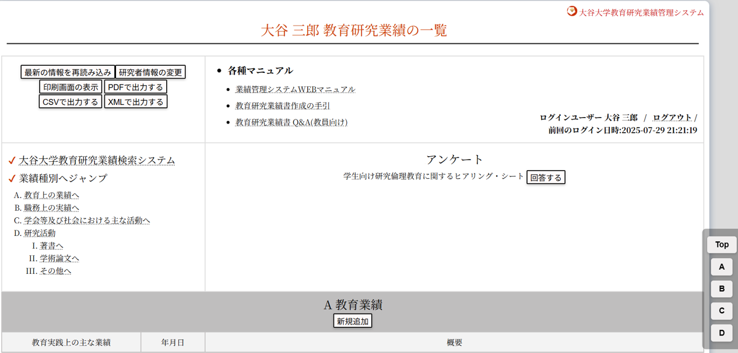Export with CSVで出力する
The width and height of the screenshot is (738, 353).
click(x=71, y=101)
